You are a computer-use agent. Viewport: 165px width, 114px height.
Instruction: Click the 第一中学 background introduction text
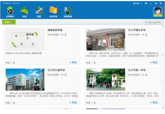pyautogui.click(x=122, y=95)
